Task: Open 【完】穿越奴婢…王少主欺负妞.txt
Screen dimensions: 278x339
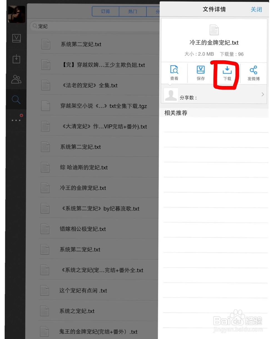Action: coord(100,65)
